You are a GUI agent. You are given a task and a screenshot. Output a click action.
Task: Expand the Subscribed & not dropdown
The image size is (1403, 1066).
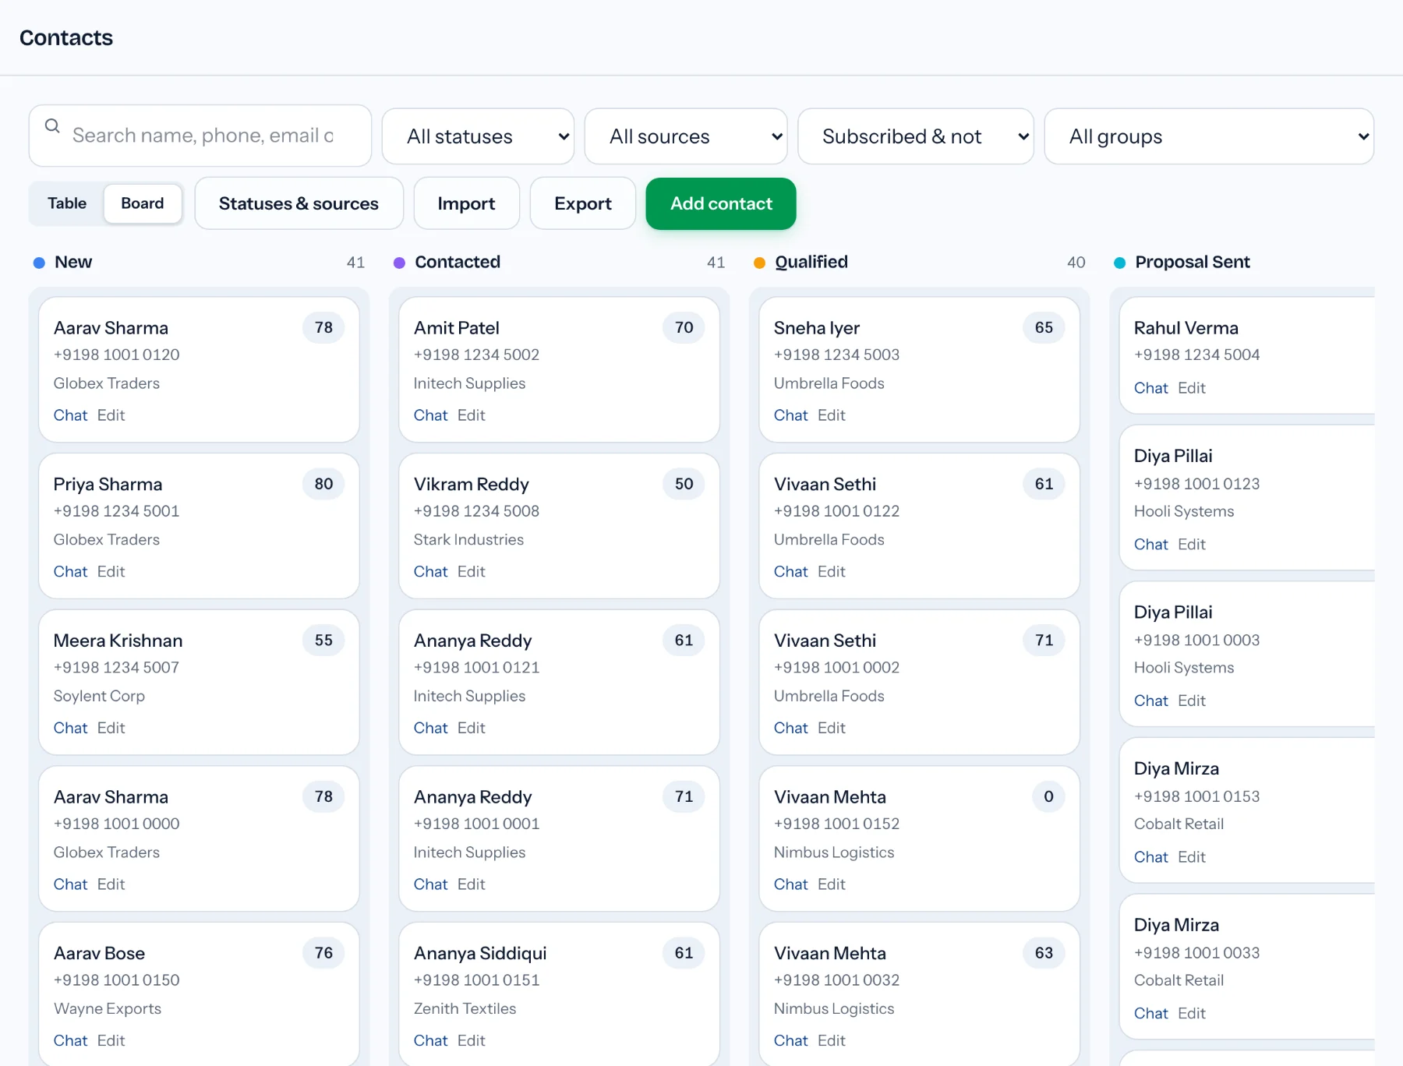point(916,136)
